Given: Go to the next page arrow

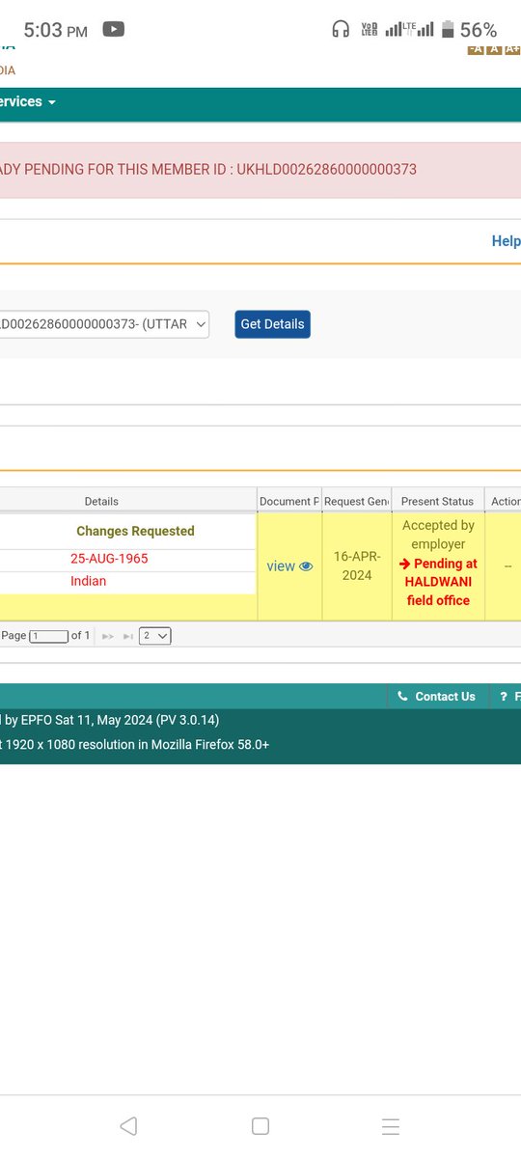Looking at the screenshot, I should tap(108, 637).
